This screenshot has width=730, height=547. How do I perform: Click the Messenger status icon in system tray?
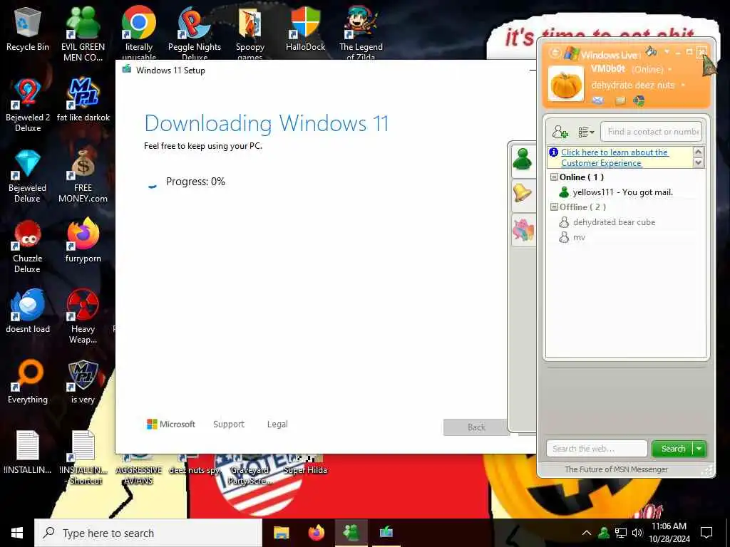[604, 533]
